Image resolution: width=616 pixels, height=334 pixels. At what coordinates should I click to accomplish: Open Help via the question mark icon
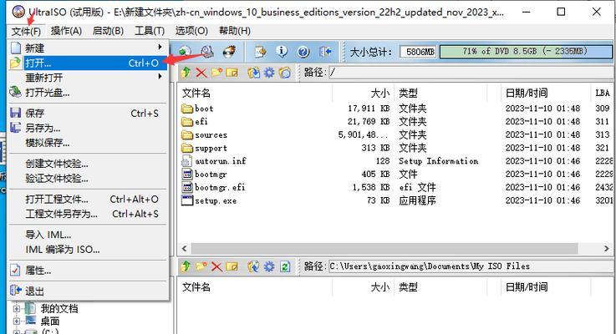click(303, 52)
